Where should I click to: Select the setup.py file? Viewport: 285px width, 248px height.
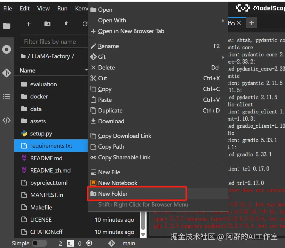(51, 134)
